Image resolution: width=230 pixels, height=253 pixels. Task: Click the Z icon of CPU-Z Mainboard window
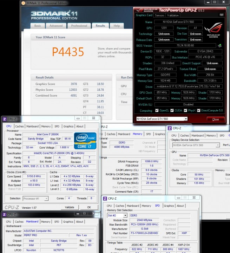4,214
